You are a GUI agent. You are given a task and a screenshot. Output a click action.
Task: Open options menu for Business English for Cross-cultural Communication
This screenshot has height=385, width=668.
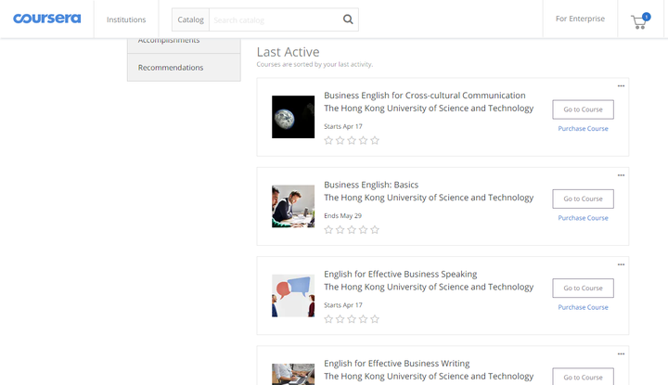[x=621, y=86]
